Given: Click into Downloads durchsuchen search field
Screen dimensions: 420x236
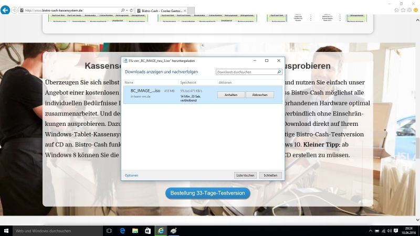Looking at the screenshot, I should (x=246, y=72).
